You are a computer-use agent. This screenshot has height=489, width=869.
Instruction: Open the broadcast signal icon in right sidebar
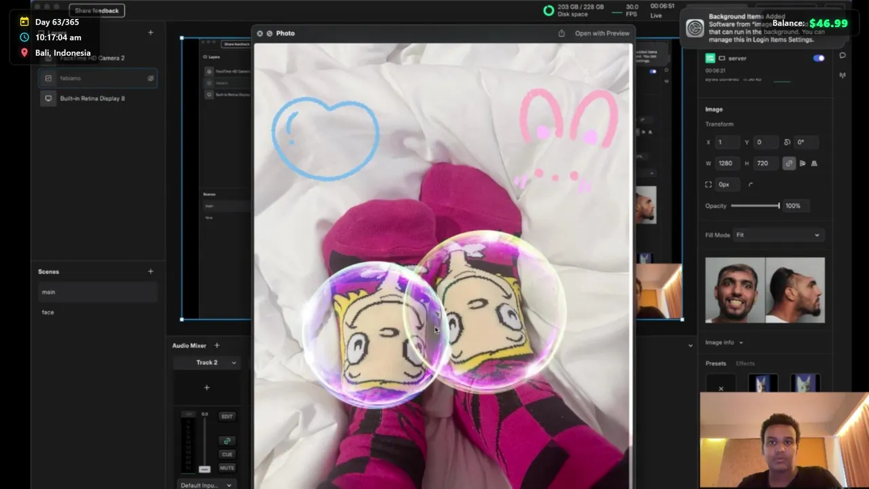point(843,75)
